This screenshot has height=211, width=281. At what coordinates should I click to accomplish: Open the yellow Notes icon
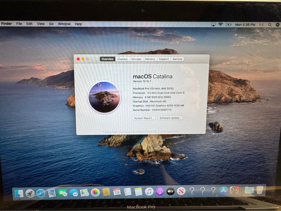[x=138, y=192]
